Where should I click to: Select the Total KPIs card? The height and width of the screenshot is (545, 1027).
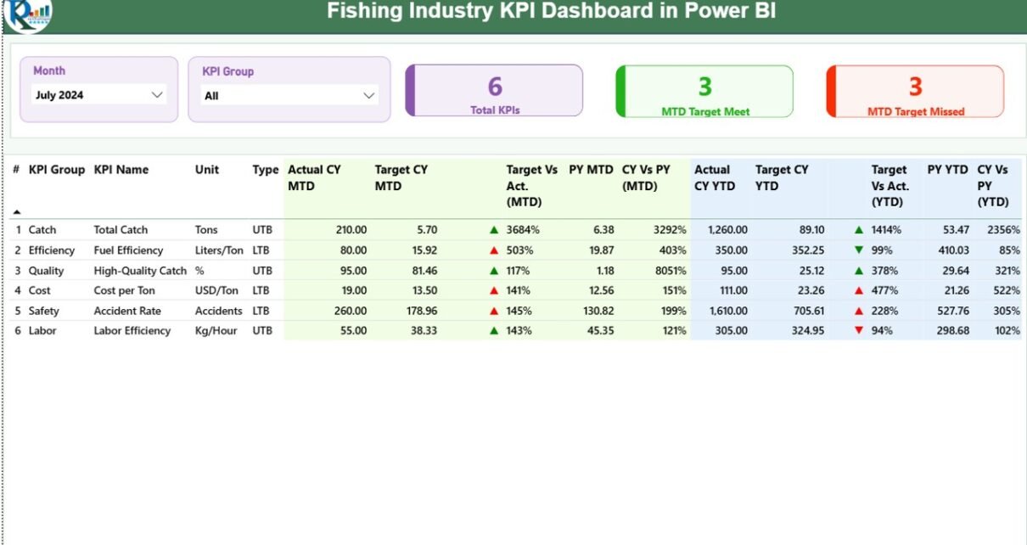(494, 91)
